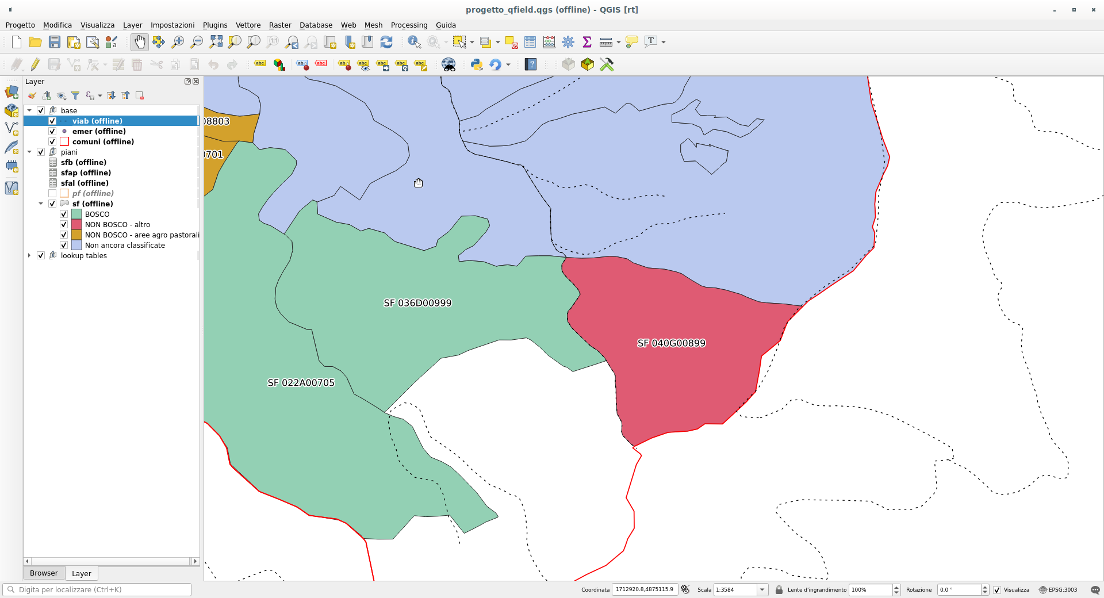The height and width of the screenshot is (598, 1104).
Task: Toggle visibility of emer (offline) layer
Action: (x=52, y=131)
